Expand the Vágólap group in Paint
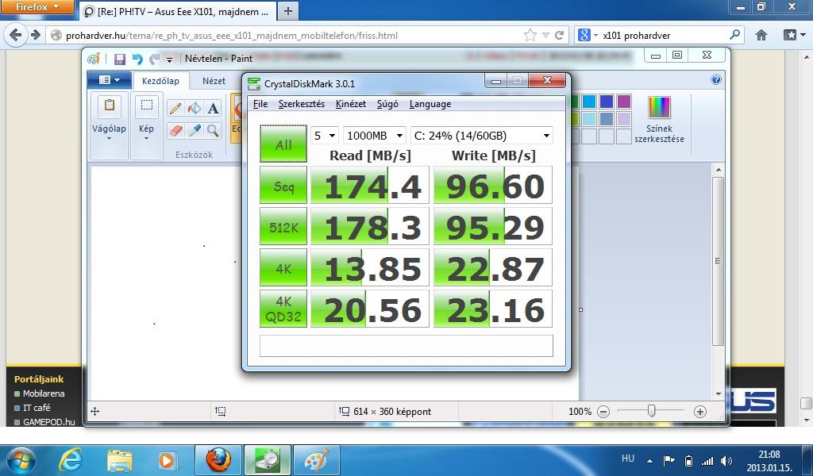813x476 pixels. click(x=110, y=128)
